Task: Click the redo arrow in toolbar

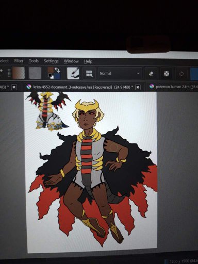Action: click(x=2, y=71)
